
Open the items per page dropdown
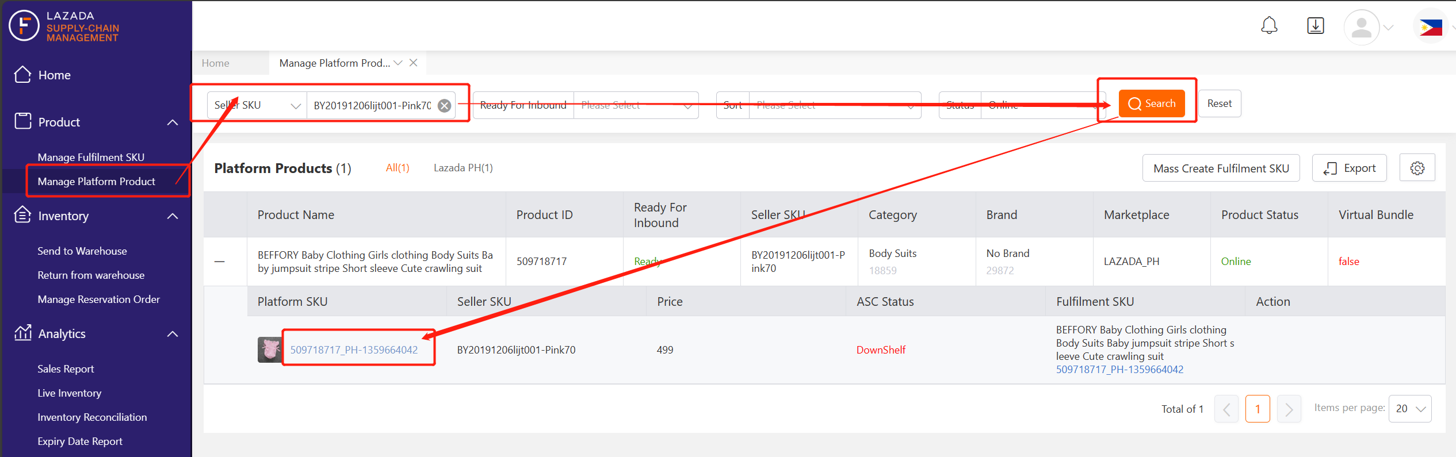click(x=1410, y=409)
